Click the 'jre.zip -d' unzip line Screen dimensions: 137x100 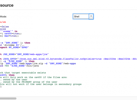[38, 63]
